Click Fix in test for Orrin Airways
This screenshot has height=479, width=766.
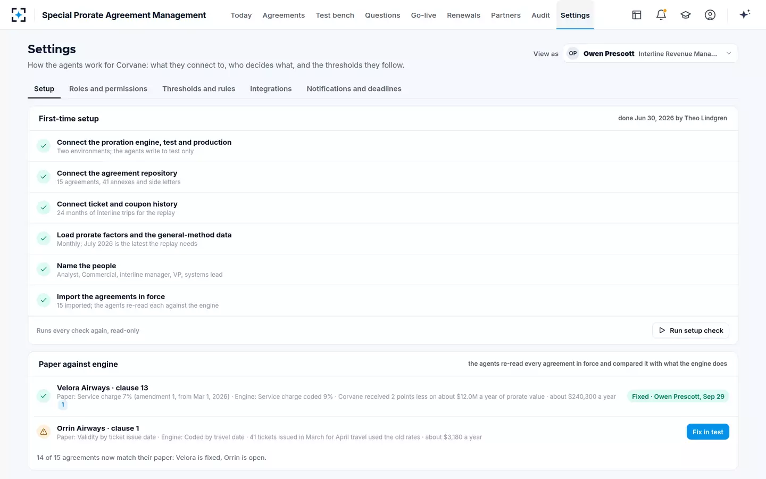click(x=707, y=432)
